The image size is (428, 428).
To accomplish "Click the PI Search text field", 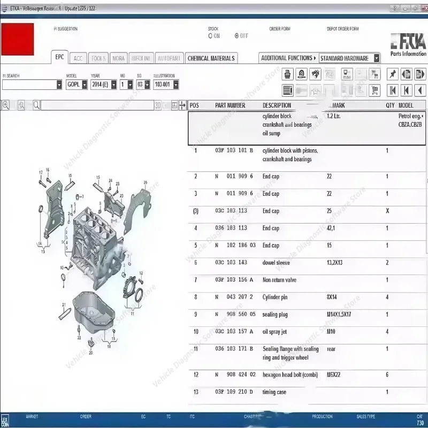I will pyautogui.click(x=29, y=85).
